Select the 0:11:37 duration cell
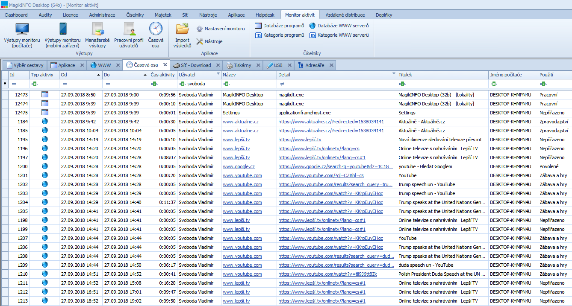 pos(163,202)
